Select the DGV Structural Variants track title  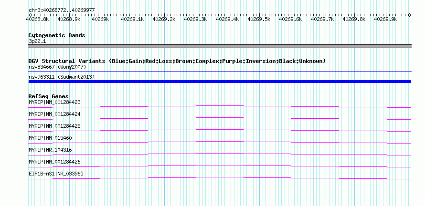pyautogui.click(x=177, y=61)
